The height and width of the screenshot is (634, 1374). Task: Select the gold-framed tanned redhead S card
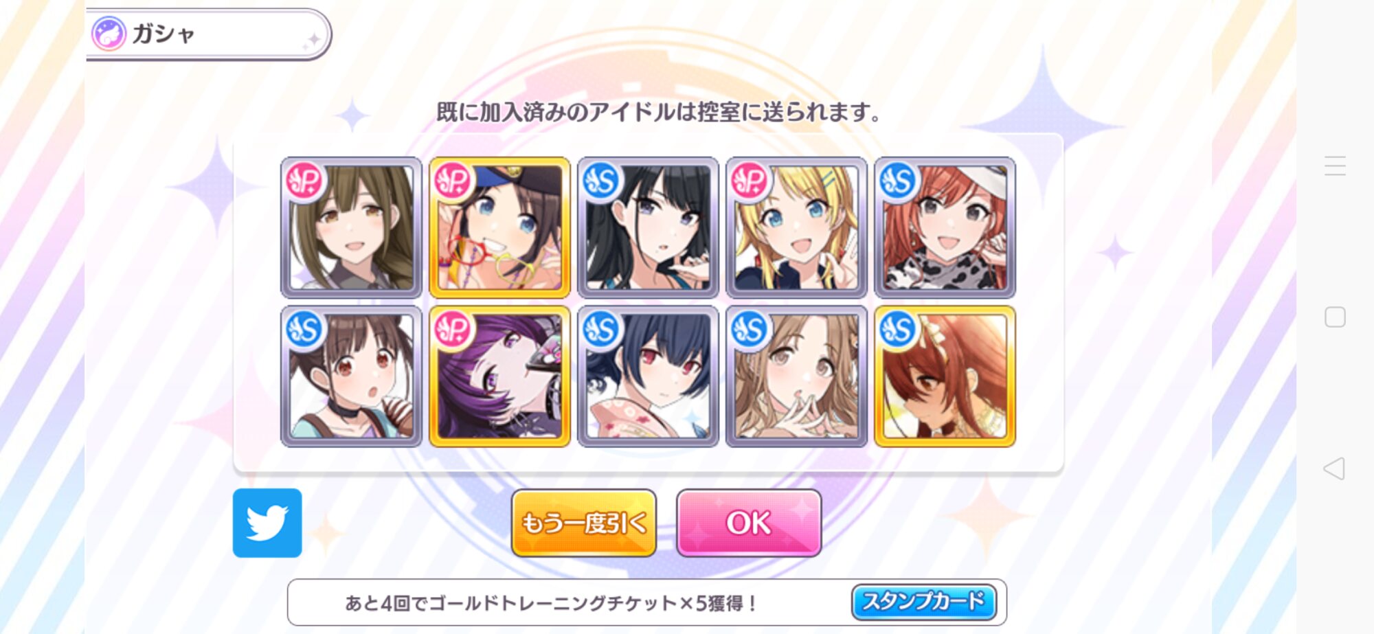click(945, 376)
